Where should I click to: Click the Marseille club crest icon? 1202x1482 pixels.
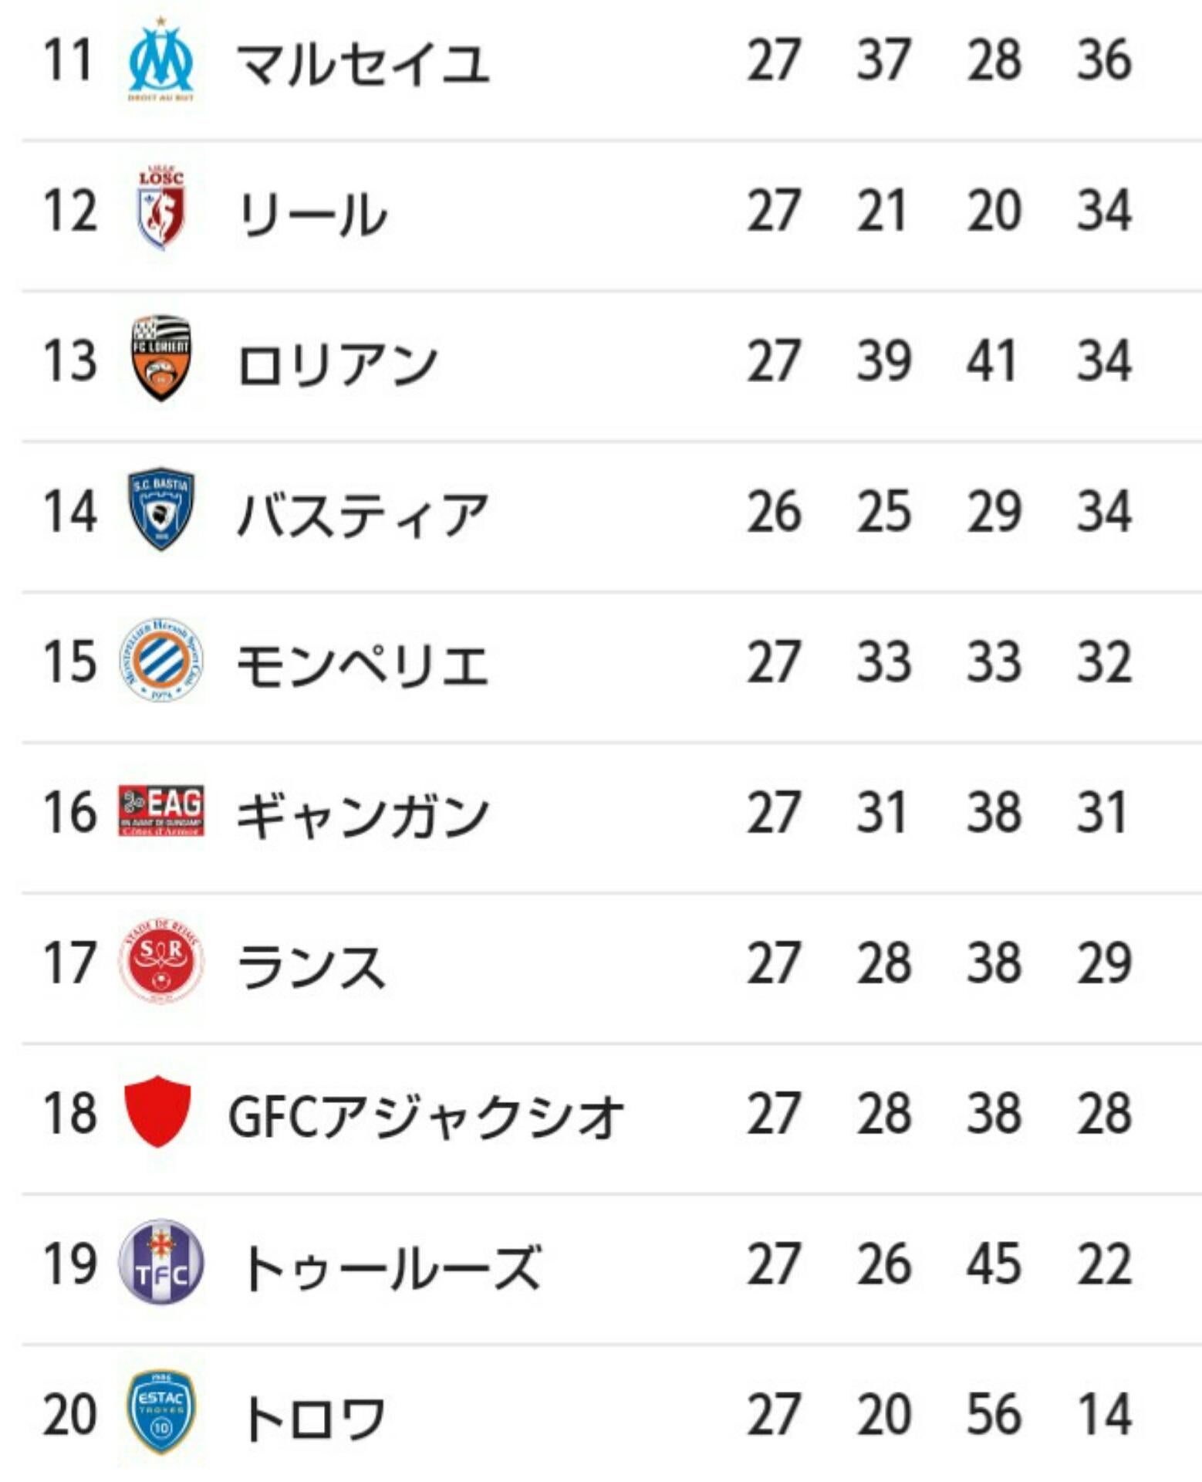click(160, 60)
